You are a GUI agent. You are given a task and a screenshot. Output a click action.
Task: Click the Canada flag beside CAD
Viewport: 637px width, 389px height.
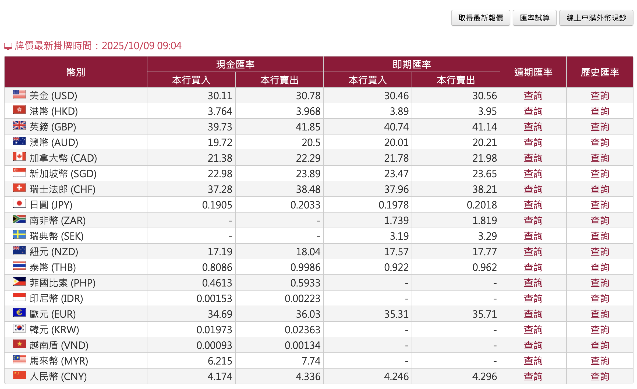(x=19, y=157)
